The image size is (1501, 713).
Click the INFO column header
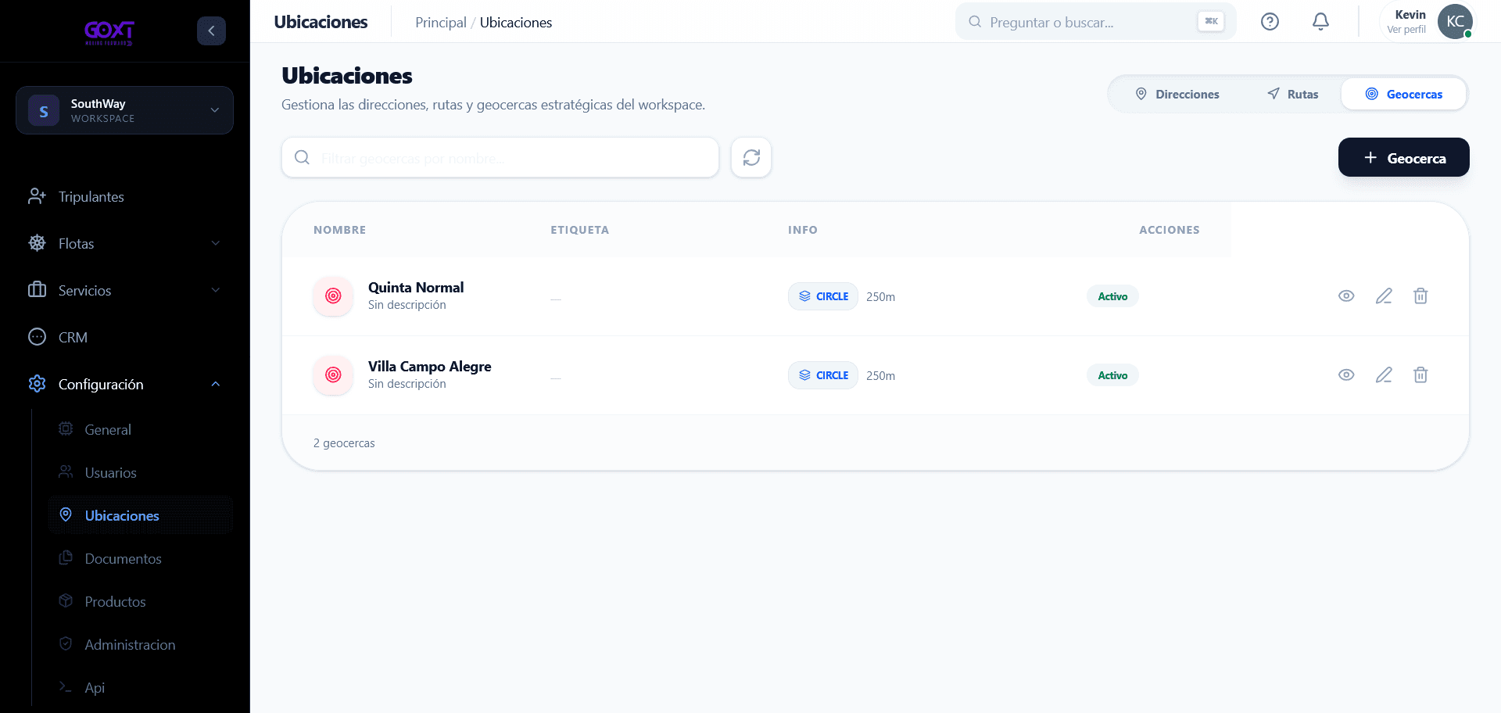803,230
